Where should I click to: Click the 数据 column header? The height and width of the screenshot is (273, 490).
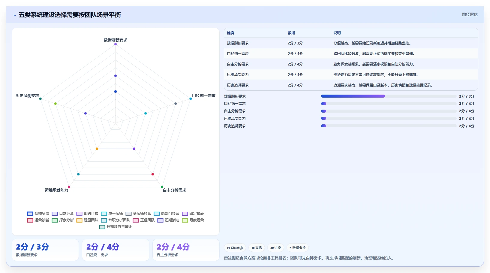pos(291,33)
